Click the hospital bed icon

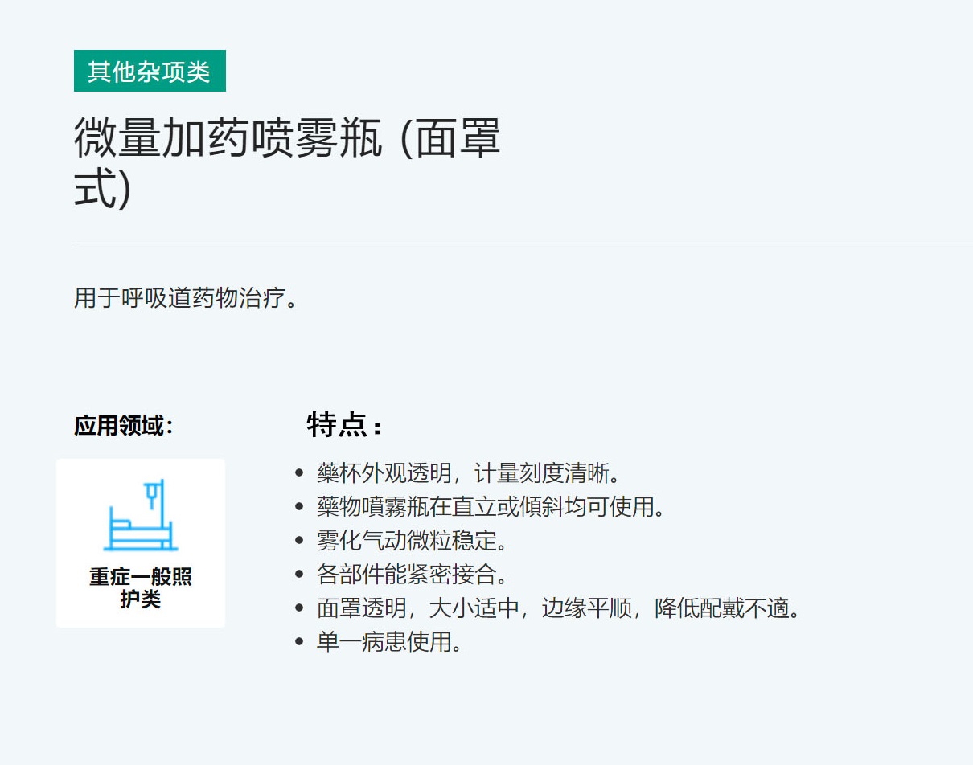click(140, 515)
